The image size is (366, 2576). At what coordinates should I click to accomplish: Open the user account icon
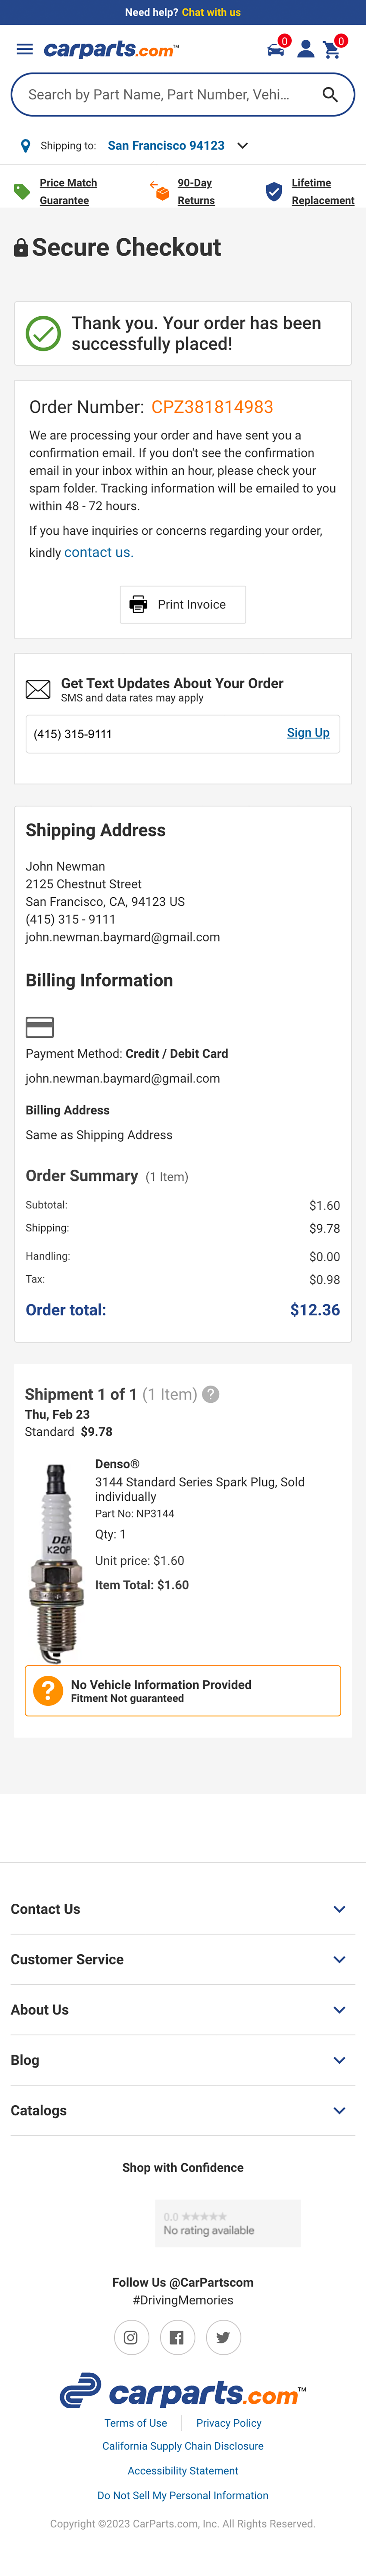click(306, 49)
